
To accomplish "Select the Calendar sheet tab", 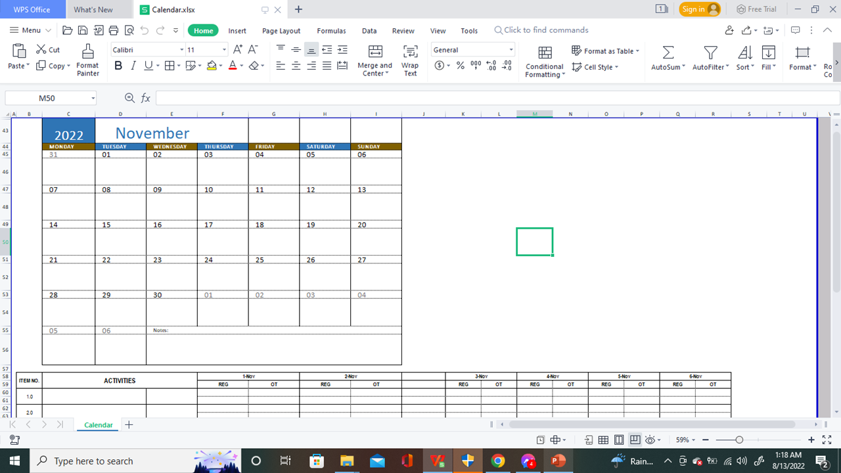I will pyautogui.click(x=99, y=425).
